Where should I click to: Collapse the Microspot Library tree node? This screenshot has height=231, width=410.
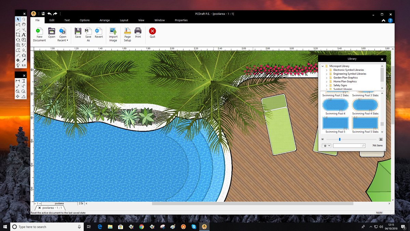point(323,66)
